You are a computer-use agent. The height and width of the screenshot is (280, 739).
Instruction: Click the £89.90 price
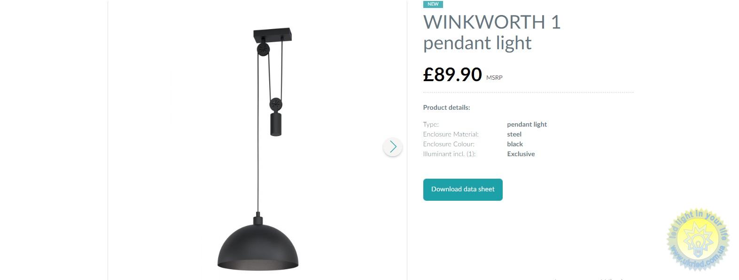[452, 75]
